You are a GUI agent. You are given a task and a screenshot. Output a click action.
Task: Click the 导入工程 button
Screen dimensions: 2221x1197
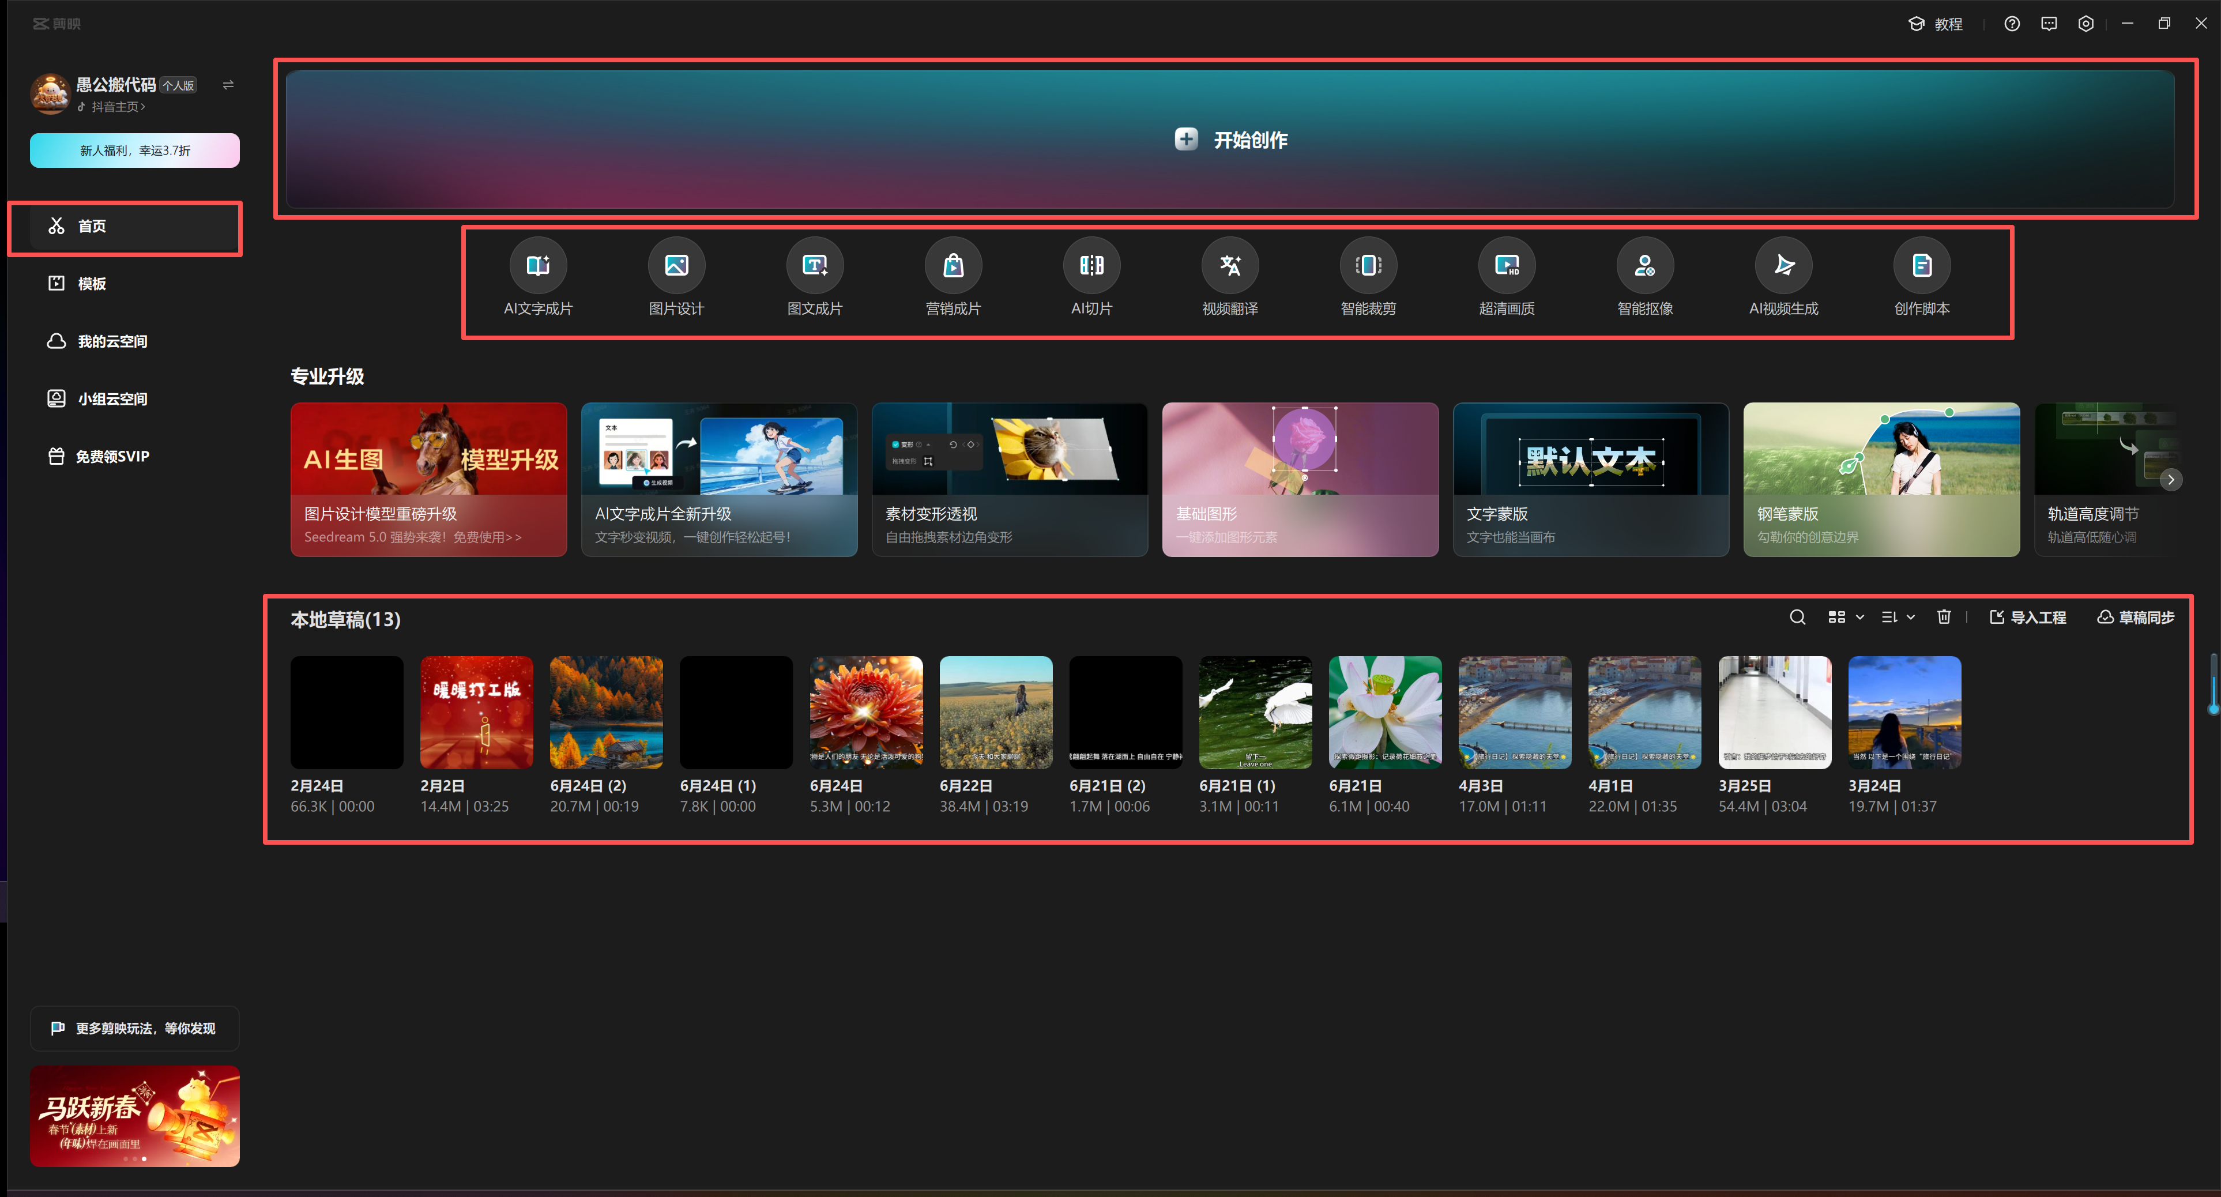2027,618
